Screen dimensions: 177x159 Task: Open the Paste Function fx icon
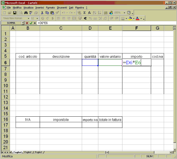[89, 13]
